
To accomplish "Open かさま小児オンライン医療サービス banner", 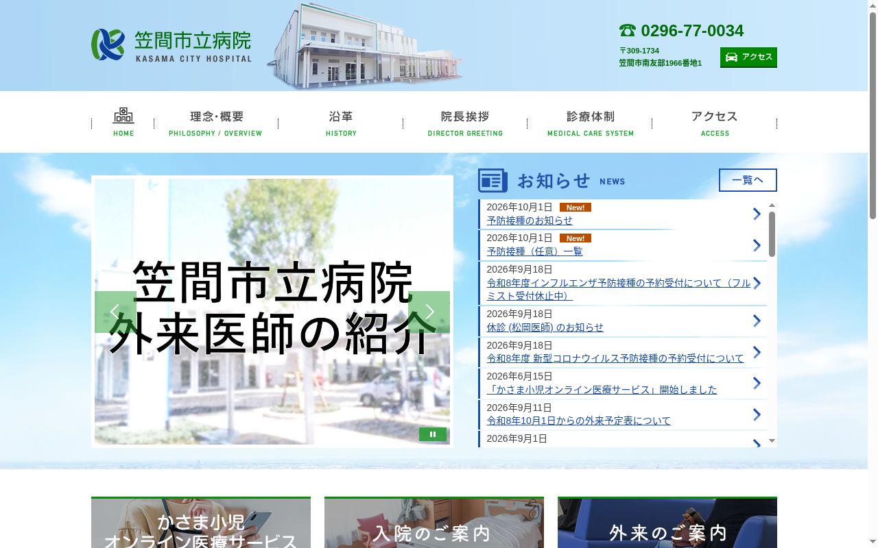I will click(201, 523).
